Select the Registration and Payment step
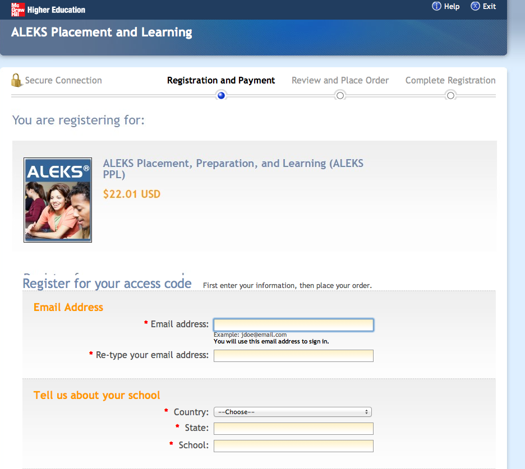Screen dimensions: 525x469 (x=221, y=80)
